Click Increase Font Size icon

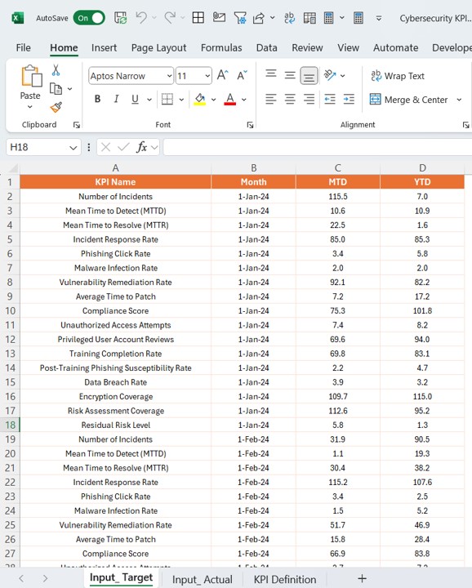(222, 75)
